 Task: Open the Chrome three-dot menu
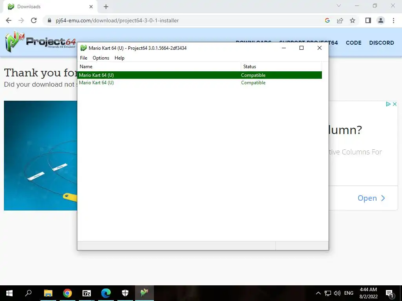(393, 20)
